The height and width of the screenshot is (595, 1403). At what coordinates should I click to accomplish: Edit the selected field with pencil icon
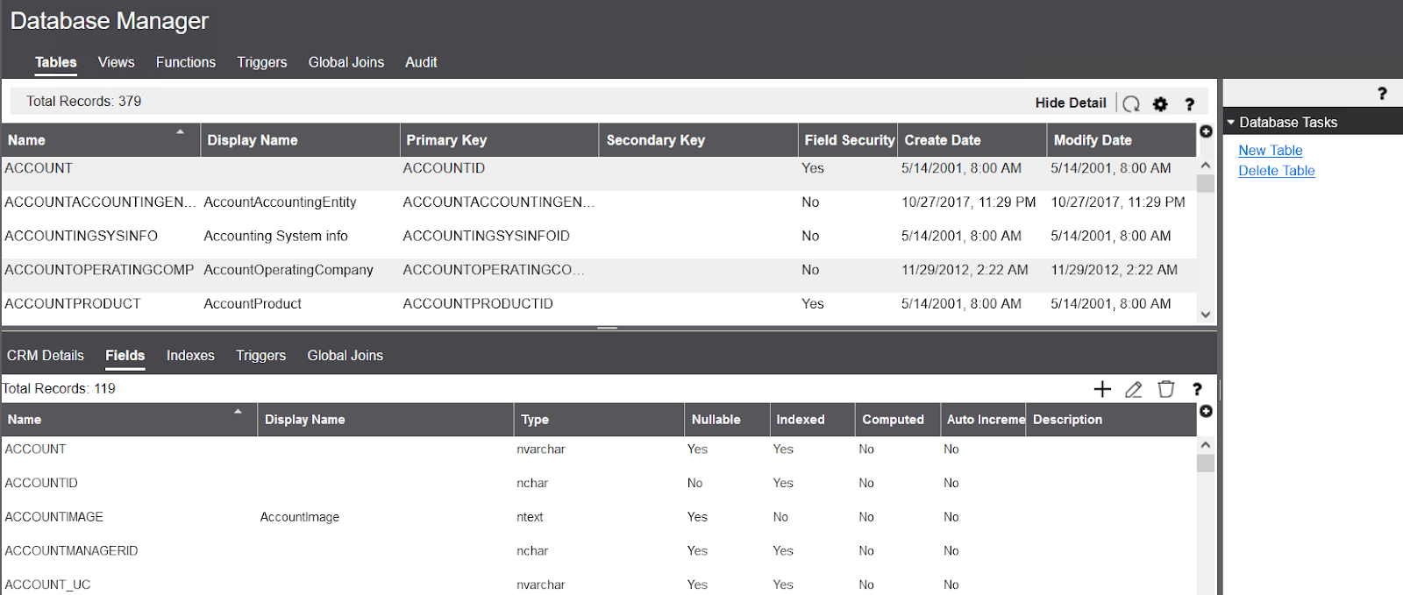point(1134,389)
